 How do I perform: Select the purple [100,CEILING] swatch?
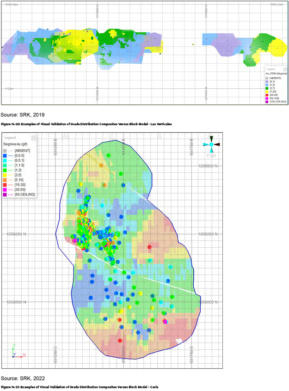[x=267, y=102]
